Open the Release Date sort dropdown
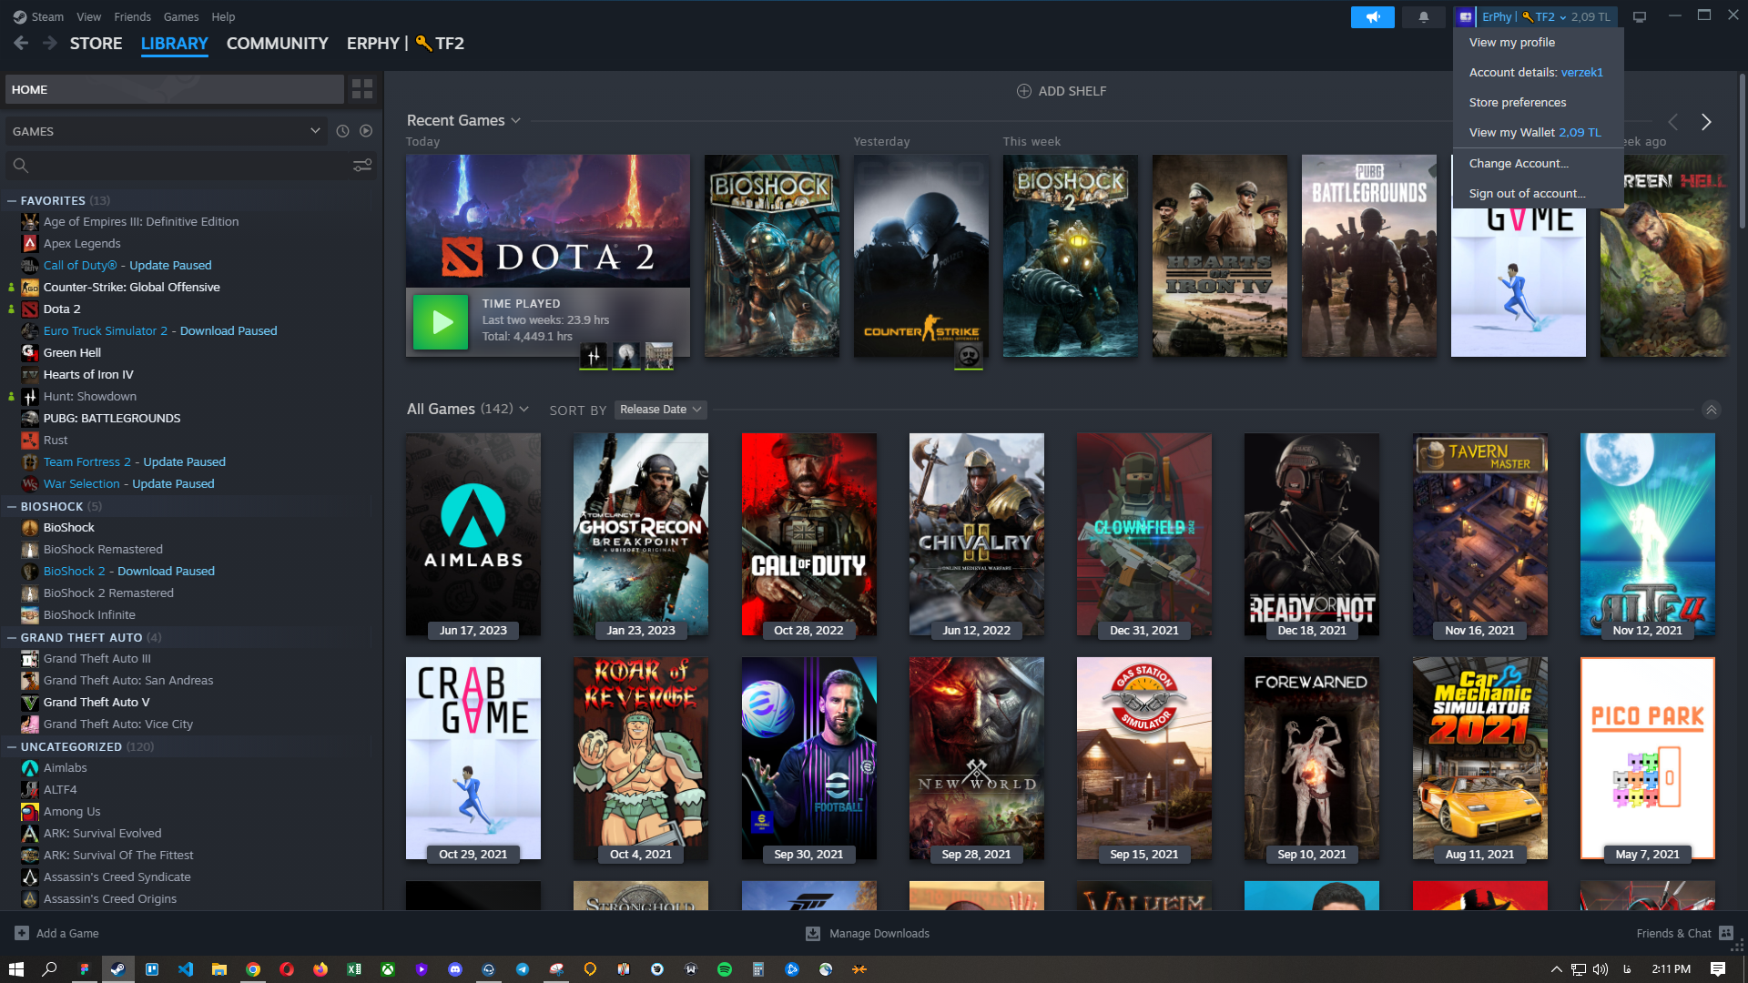This screenshot has width=1748, height=983. (660, 410)
